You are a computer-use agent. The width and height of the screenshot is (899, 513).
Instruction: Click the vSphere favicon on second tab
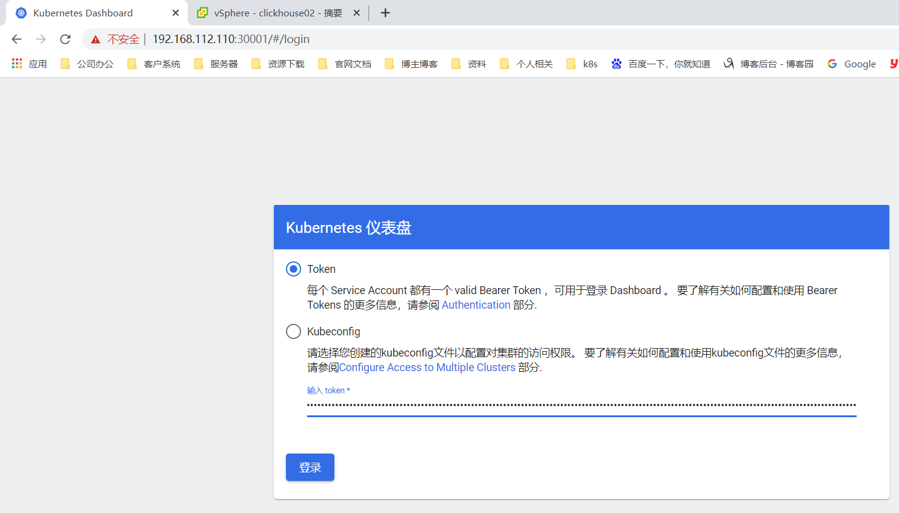point(202,13)
